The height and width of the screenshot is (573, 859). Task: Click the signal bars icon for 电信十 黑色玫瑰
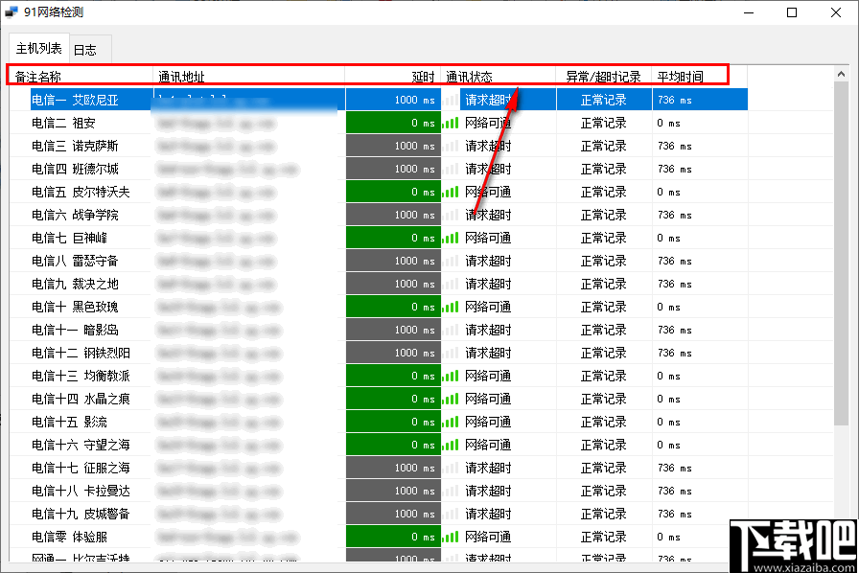451,307
